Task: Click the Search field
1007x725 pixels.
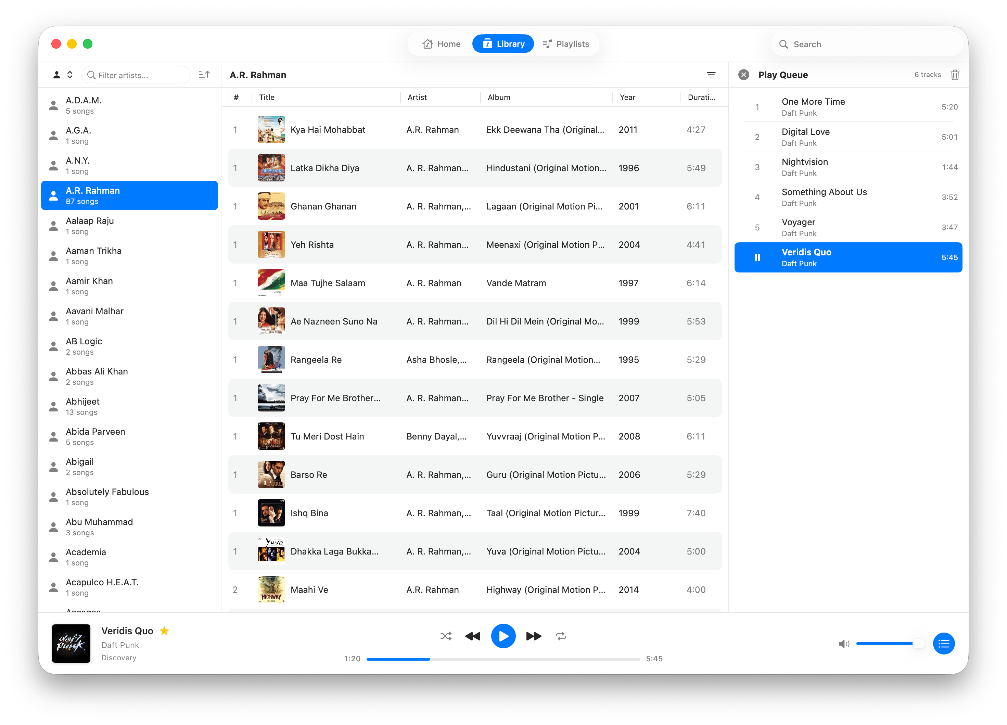Action: click(867, 44)
